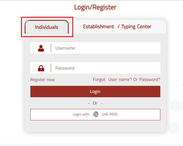
Task: Click the UAE PASS fingerprint icon
Action: tap(96, 114)
